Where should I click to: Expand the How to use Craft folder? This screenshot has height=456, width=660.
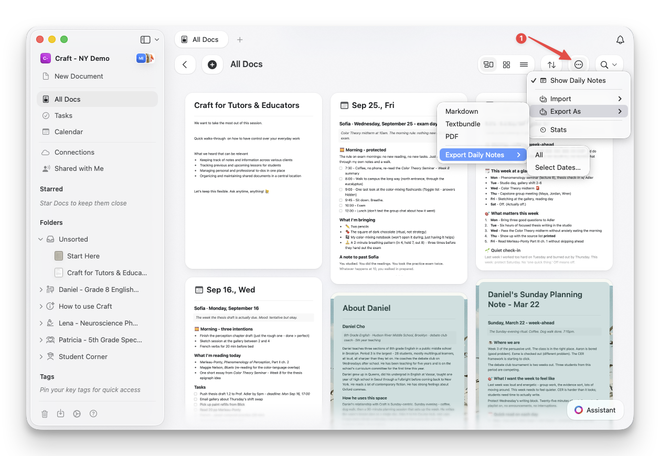41,306
